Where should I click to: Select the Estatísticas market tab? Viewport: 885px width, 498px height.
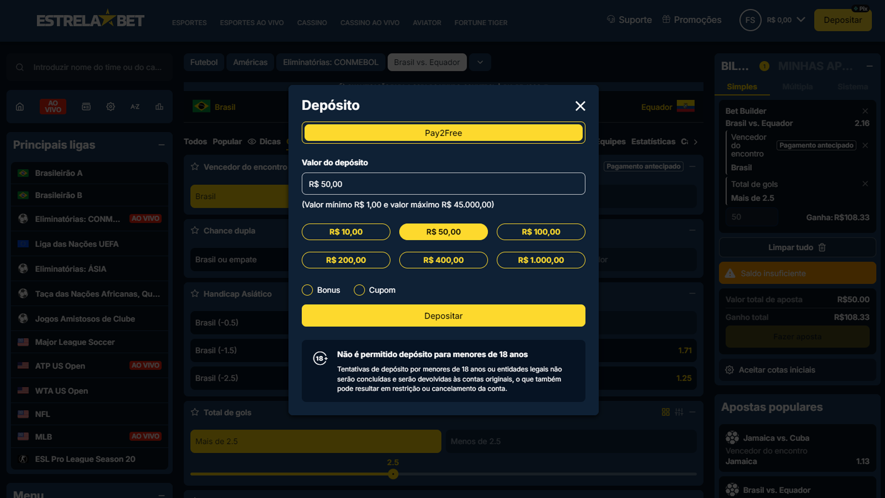(x=653, y=142)
